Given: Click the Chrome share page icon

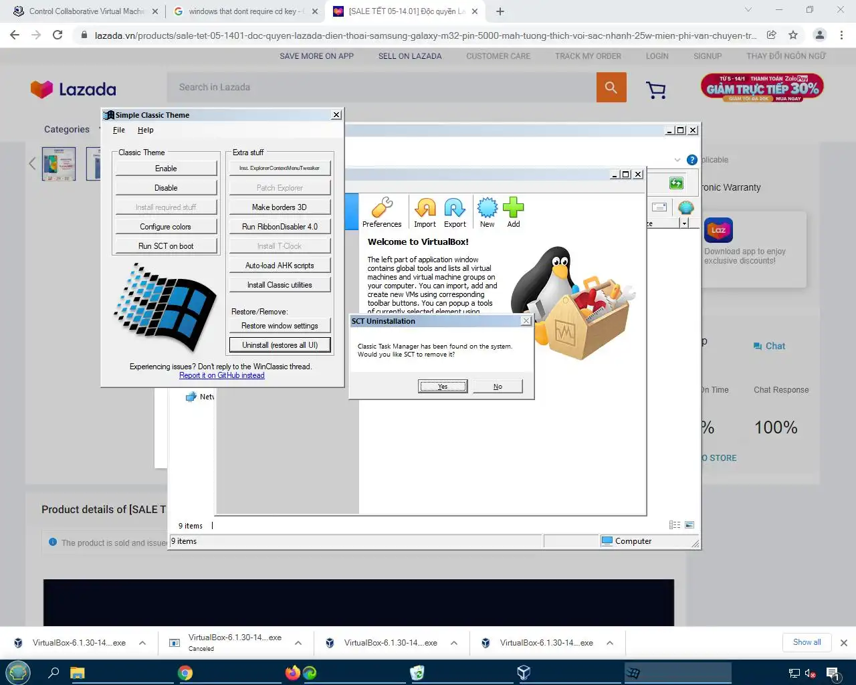Looking at the screenshot, I should coord(772,35).
